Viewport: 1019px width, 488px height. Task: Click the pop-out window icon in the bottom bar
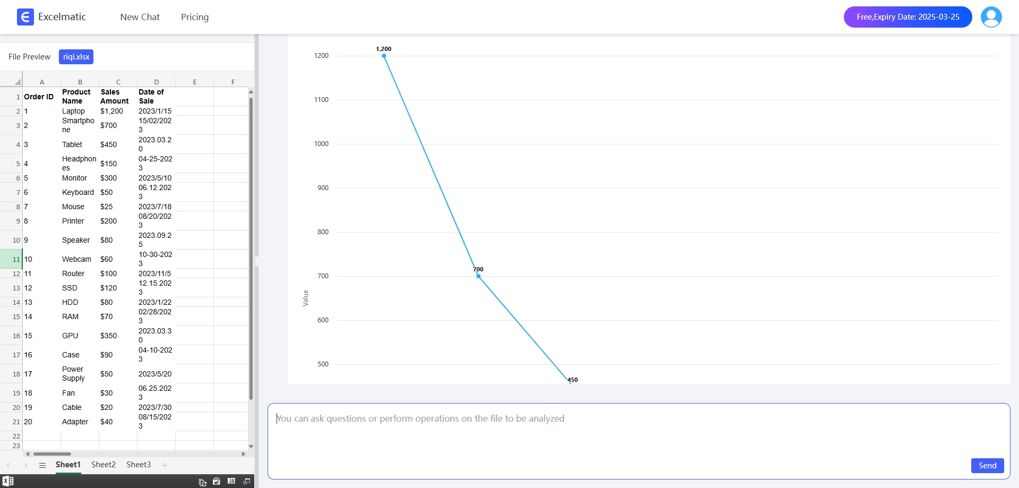pos(247,481)
